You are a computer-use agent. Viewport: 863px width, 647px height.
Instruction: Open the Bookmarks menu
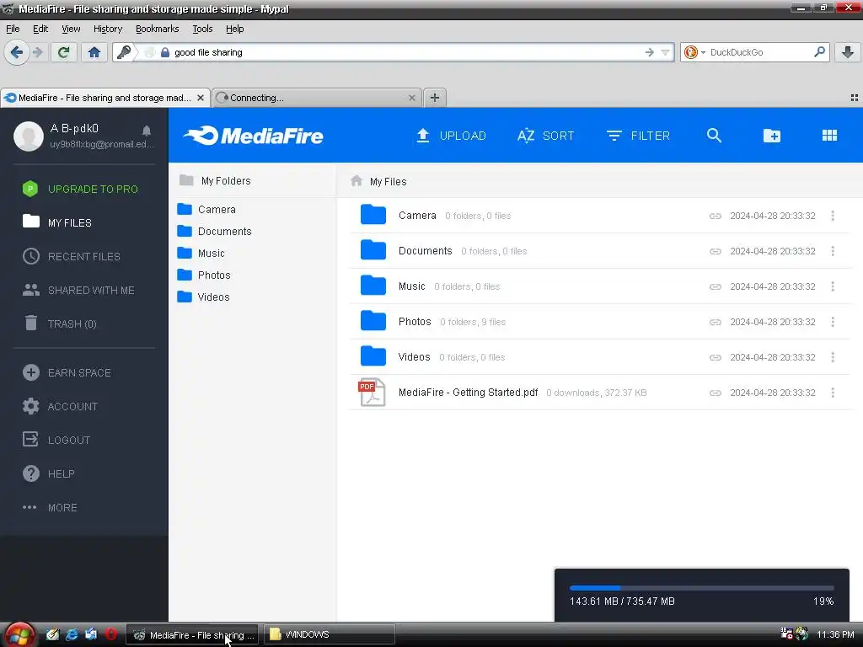158,29
